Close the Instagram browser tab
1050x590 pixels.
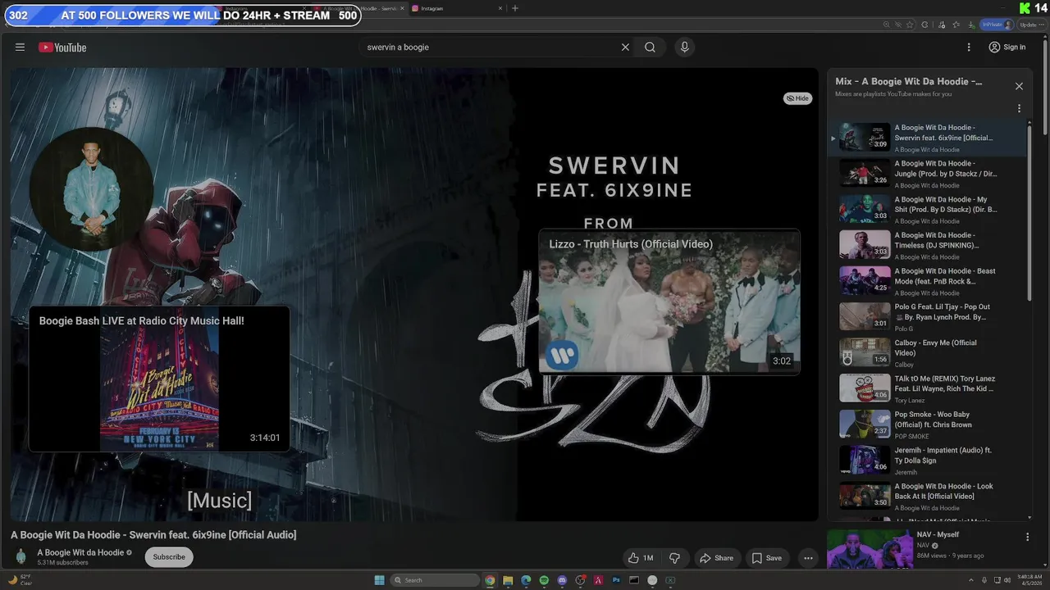point(500,8)
